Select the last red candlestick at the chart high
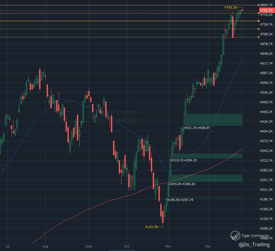This screenshot has width=275, height=251. (x=242, y=10)
